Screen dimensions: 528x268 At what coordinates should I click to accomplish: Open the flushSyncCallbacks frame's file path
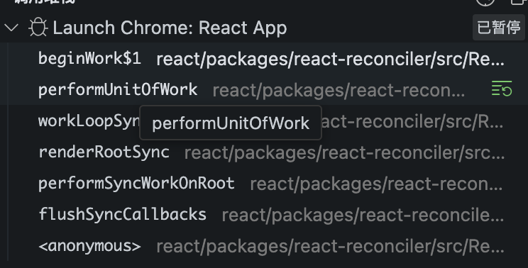[363, 216]
